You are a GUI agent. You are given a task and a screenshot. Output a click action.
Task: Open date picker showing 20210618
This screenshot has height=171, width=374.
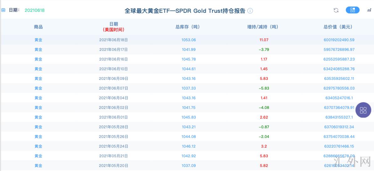coord(34,10)
